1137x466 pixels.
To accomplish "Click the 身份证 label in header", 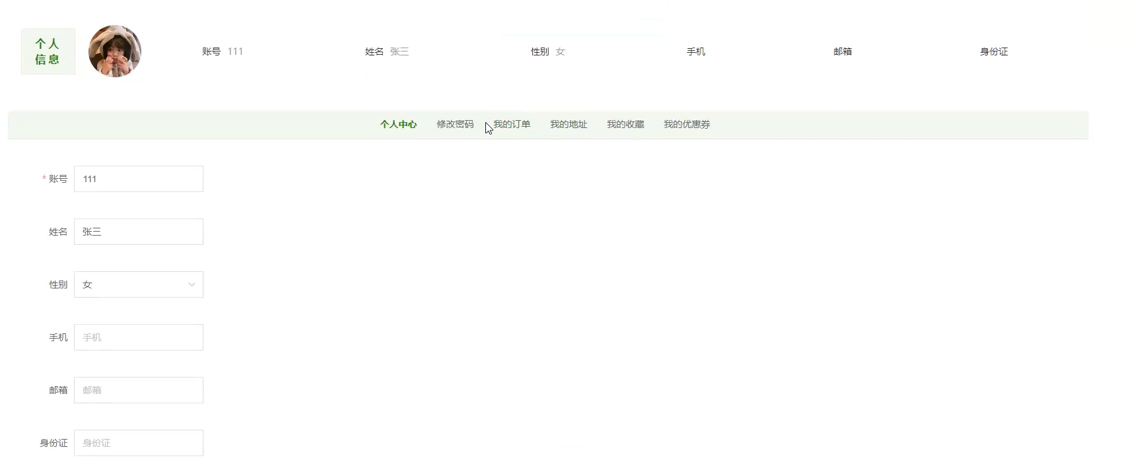I will coord(994,51).
